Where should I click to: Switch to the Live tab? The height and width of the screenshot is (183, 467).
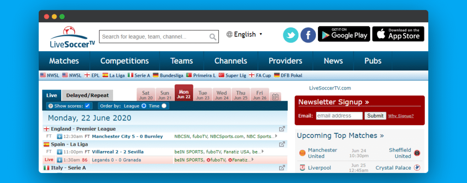point(52,95)
